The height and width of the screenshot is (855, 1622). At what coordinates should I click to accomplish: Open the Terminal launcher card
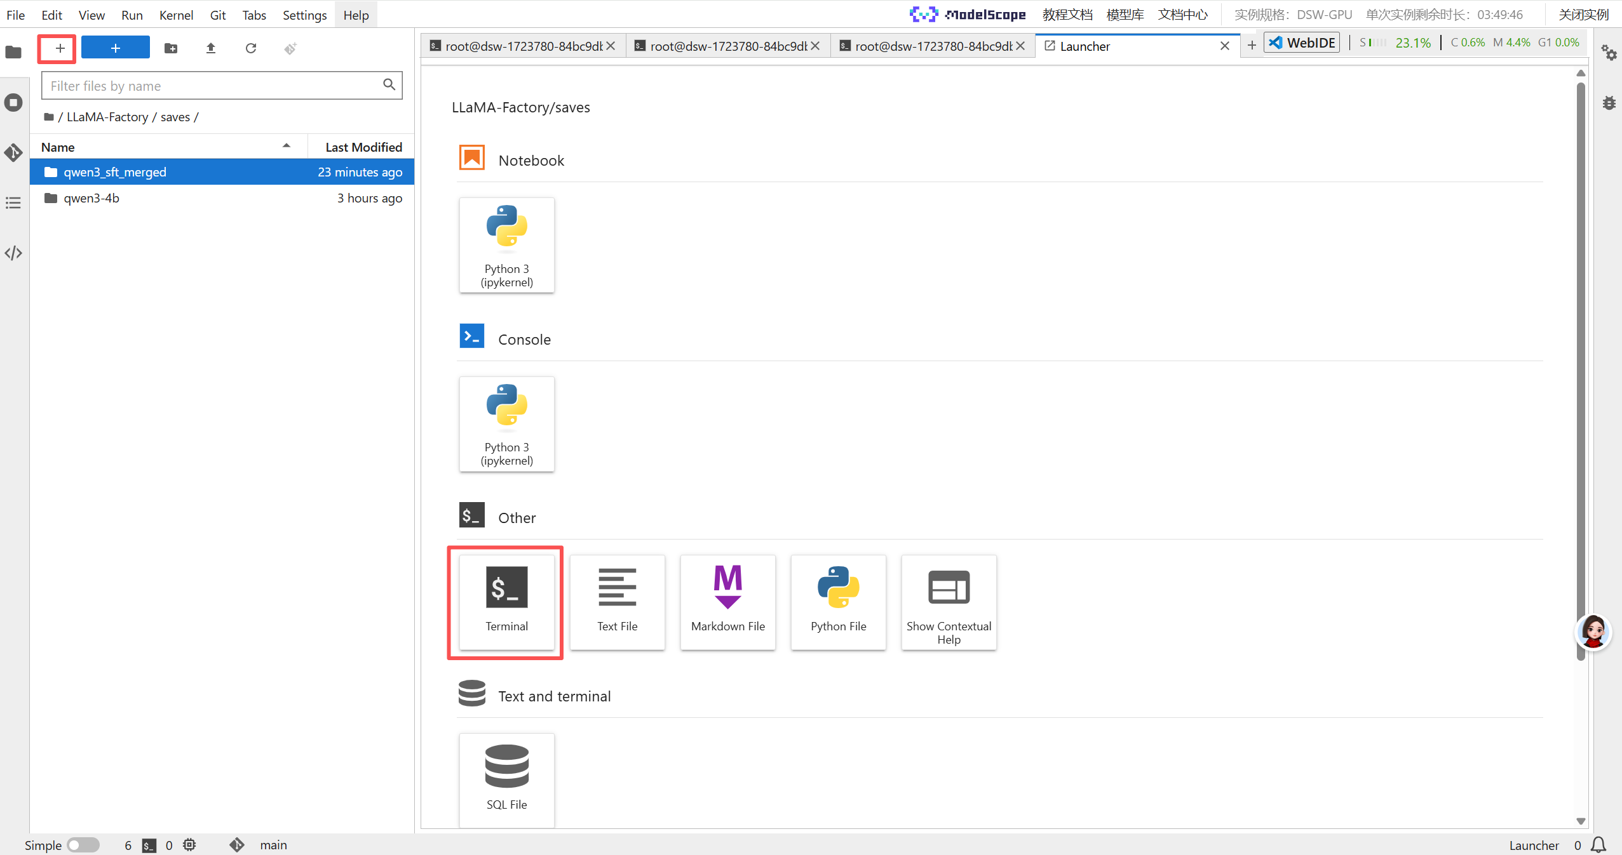506,602
